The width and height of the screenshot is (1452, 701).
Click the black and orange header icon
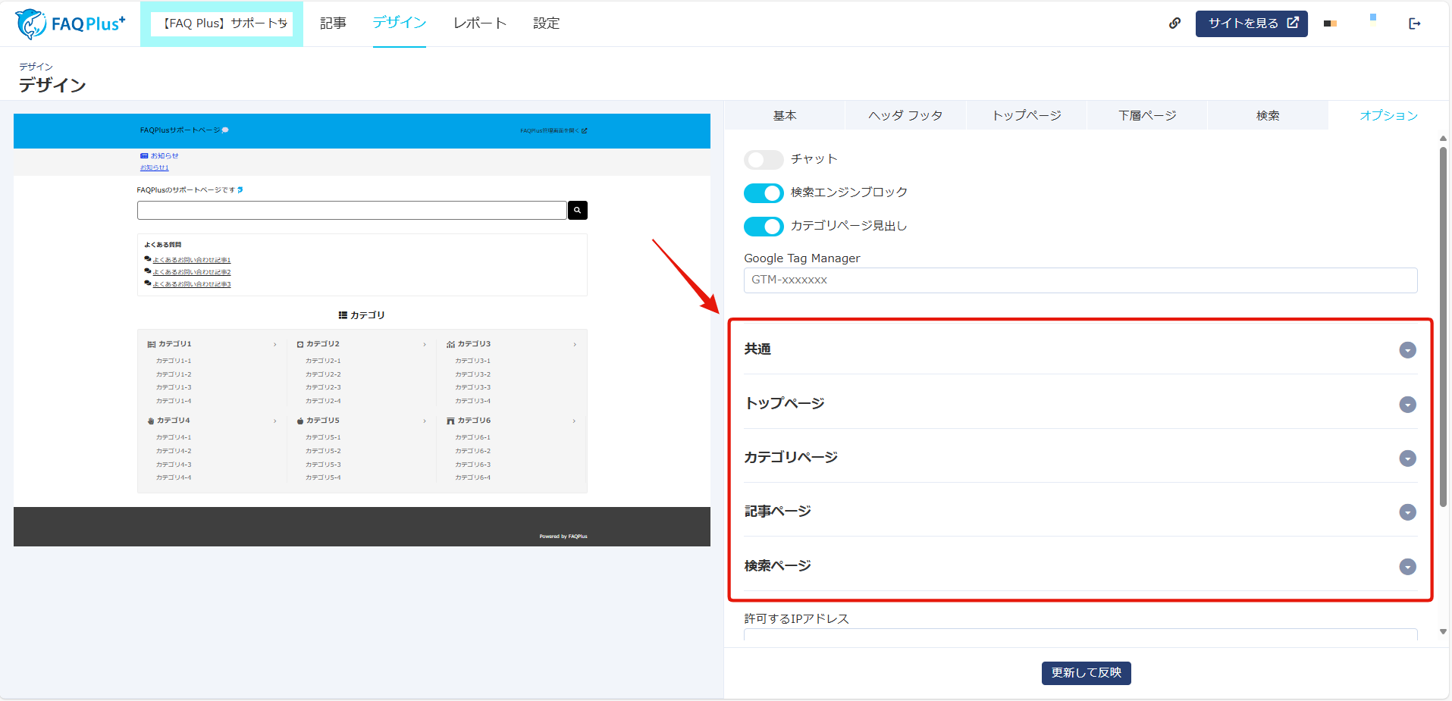[1330, 23]
